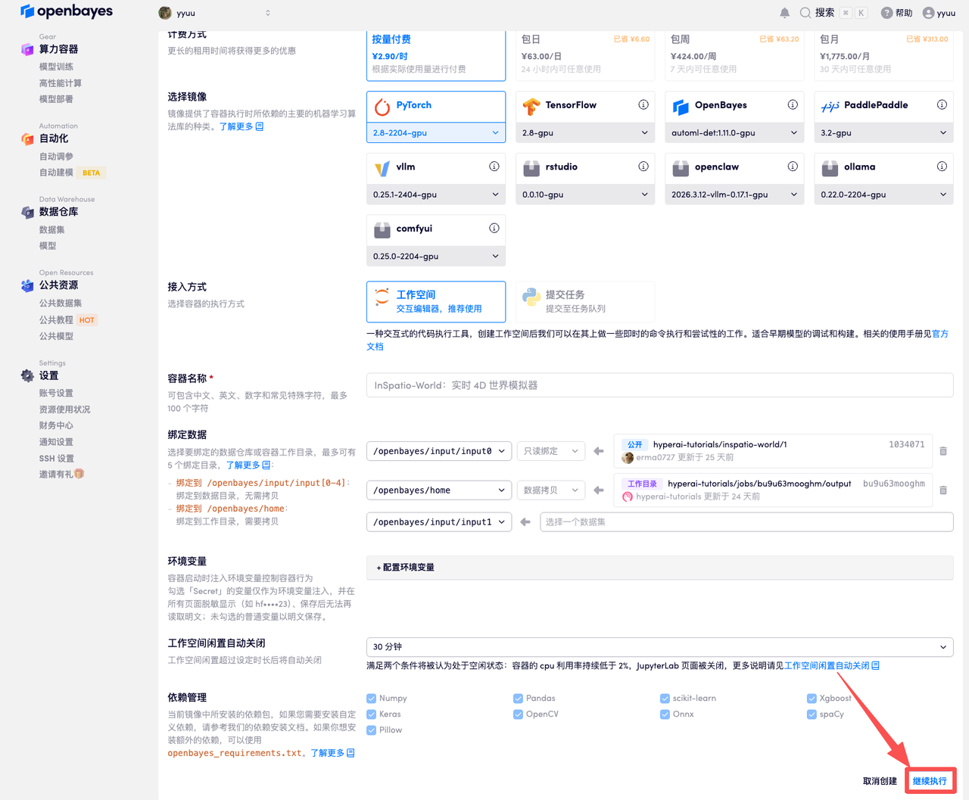This screenshot has height=800, width=969.
Task: Show info for the openclaw image
Action: 793,167
